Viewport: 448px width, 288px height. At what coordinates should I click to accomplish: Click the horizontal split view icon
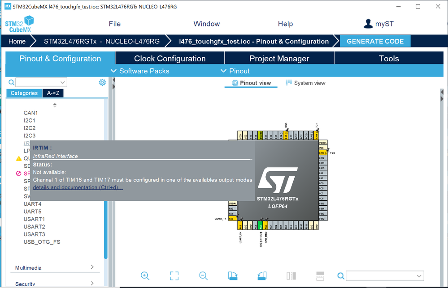click(x=320, y=276)
